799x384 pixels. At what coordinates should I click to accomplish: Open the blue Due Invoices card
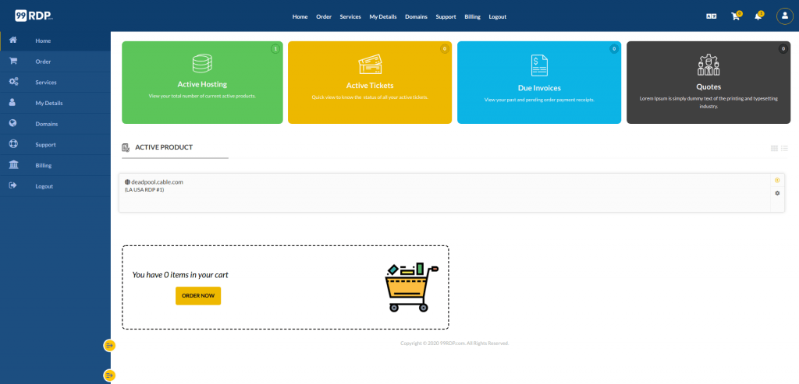coord(539,83)
